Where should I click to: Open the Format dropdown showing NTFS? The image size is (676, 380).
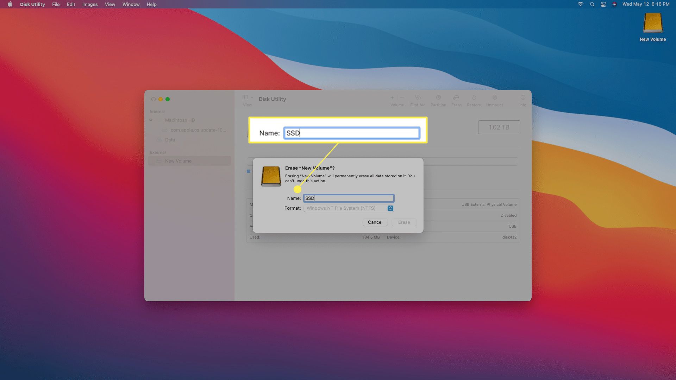(x=349, y=208)
